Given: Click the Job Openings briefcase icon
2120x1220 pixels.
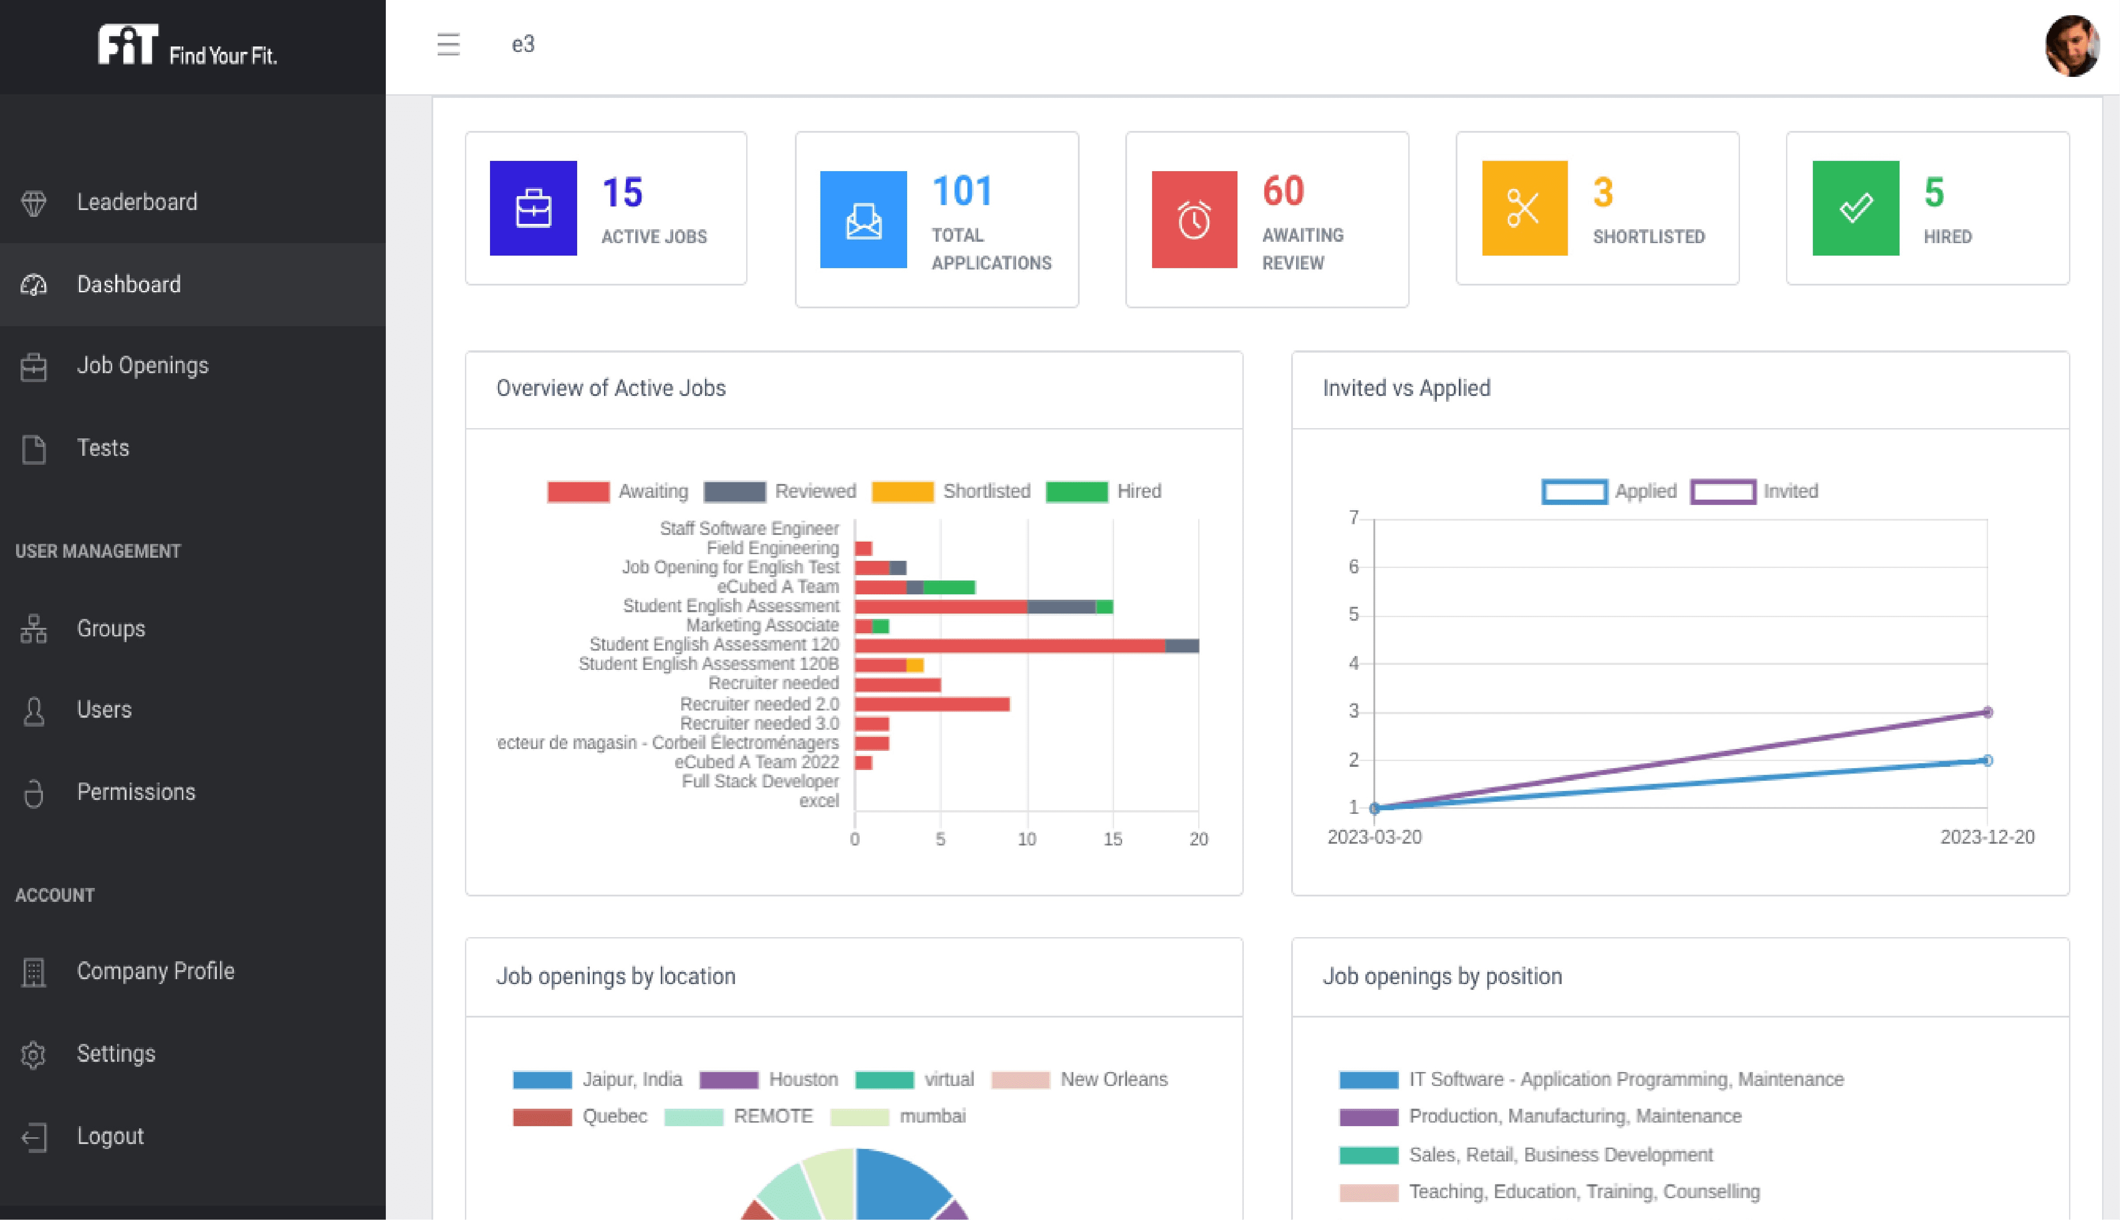Looking at the screenshot, I should pos(34,367).
